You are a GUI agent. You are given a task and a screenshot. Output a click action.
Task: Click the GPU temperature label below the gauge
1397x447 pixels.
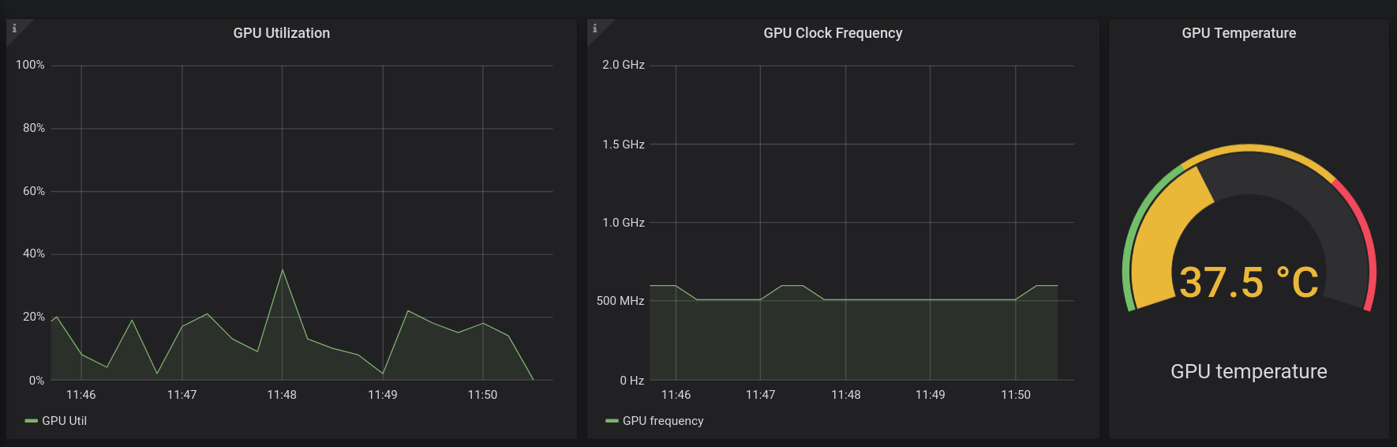[x=1249, y=371]
